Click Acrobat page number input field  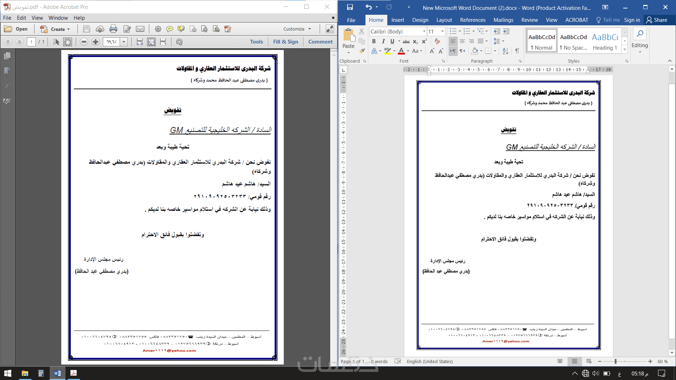pos(31,42)
